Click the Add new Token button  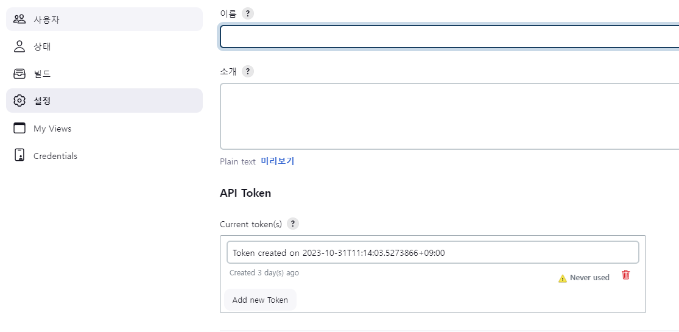tap(260, 300)
